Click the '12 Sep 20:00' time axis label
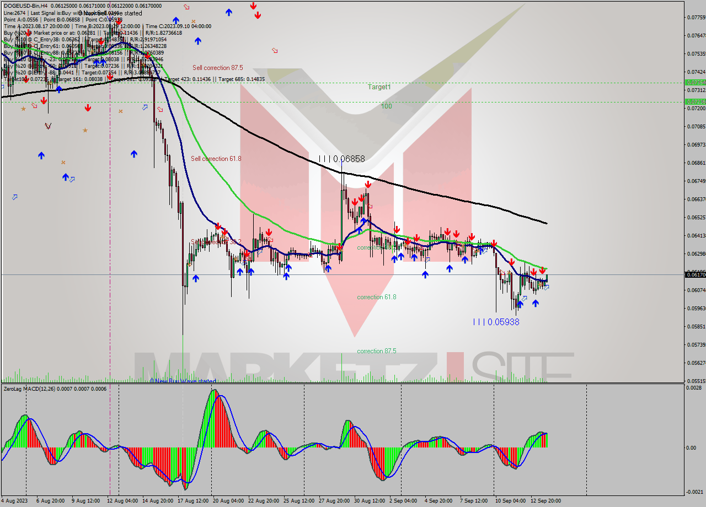The height and width of the screenshot is (507, 706). point(546,501)
